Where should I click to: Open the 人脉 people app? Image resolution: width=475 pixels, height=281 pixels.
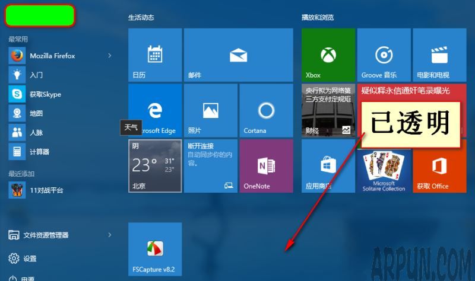click(x=61, y=132)
